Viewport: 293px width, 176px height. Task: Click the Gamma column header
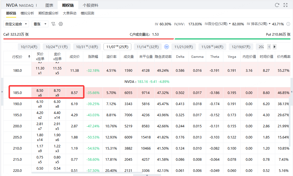(197, 56)
